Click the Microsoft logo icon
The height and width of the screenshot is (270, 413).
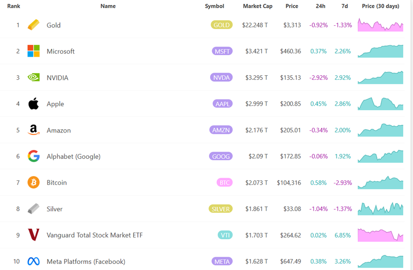(34, 51)
